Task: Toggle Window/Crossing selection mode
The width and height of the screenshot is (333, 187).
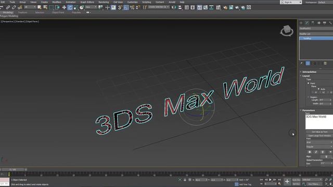Action: 57,7
